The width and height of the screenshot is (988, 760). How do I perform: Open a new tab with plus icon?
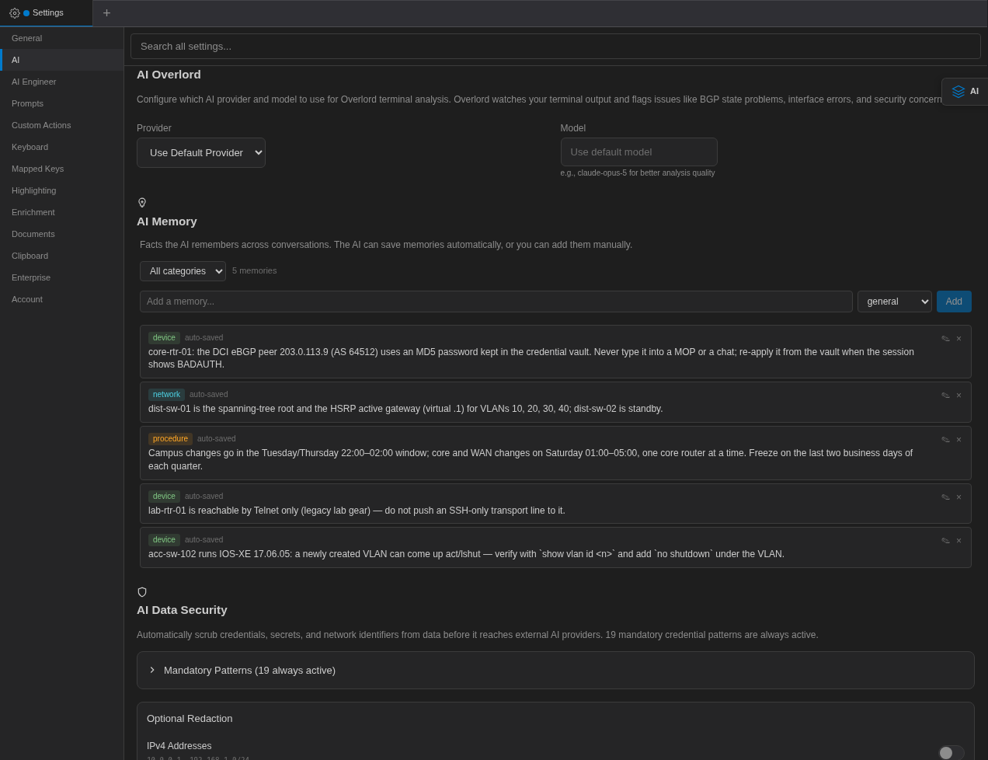pyautogui.click(x=106, y=13)
